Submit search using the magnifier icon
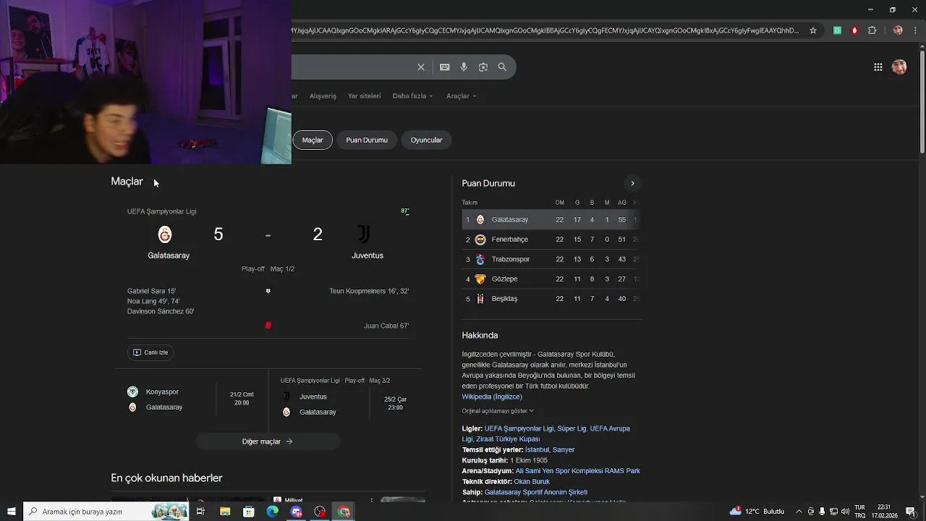 pyautogui.click(x=502, y=67)
